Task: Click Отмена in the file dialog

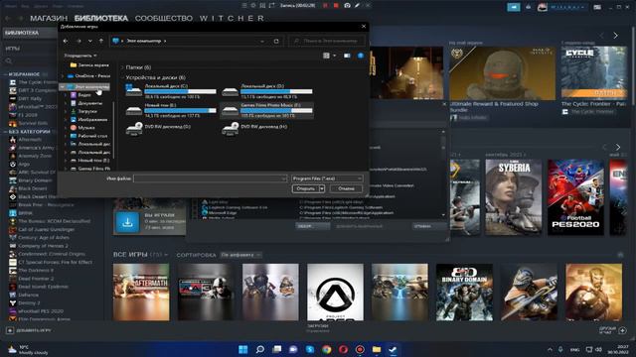Action: coord(346,188)
